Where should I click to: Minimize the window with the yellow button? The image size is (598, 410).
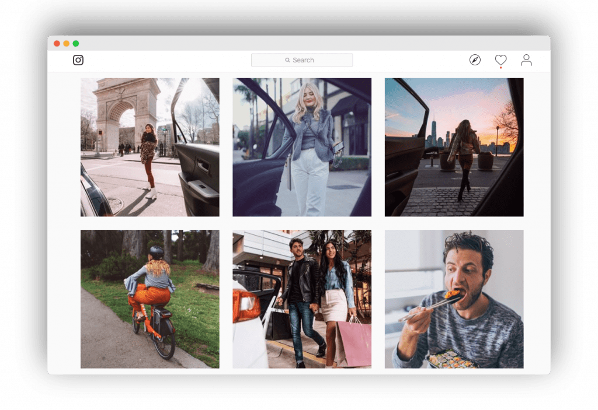(x=67, y=43)
